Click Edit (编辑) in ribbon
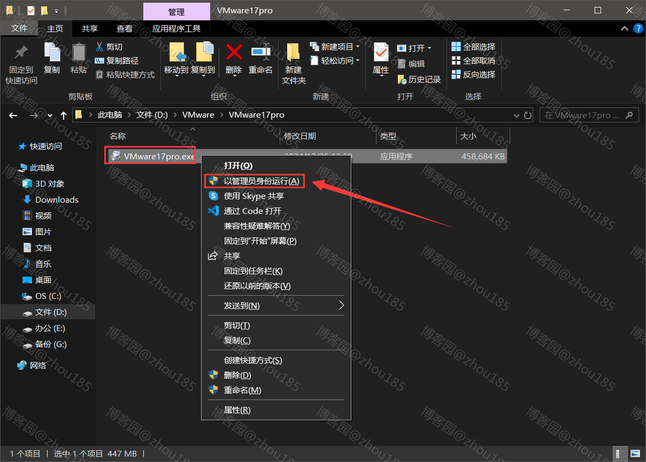The image size is (646, 462). [x=411, y=64]
